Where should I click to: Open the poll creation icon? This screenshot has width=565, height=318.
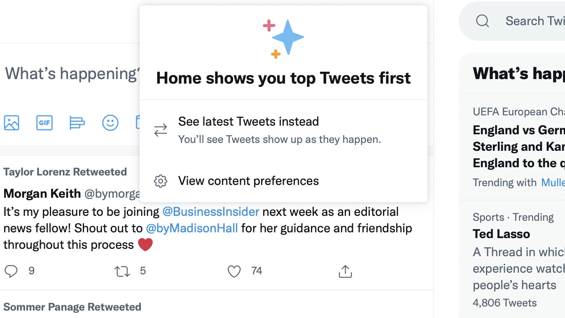coord(77,123)
